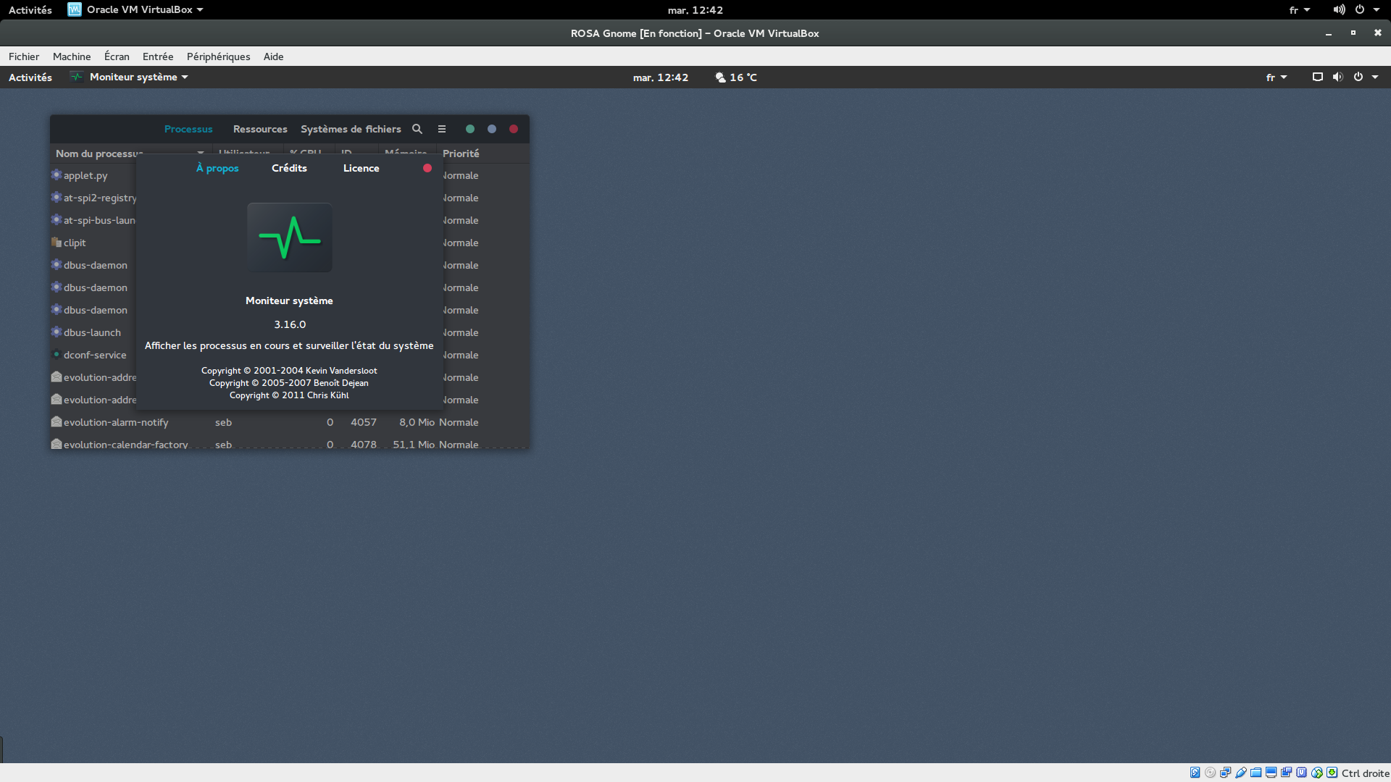Screen dimensions: 1391x782
Task: Sort processes by Priorité column header
Action: 461,154
